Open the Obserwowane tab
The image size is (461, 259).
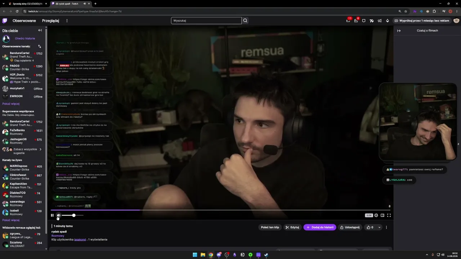coord(24,21)
